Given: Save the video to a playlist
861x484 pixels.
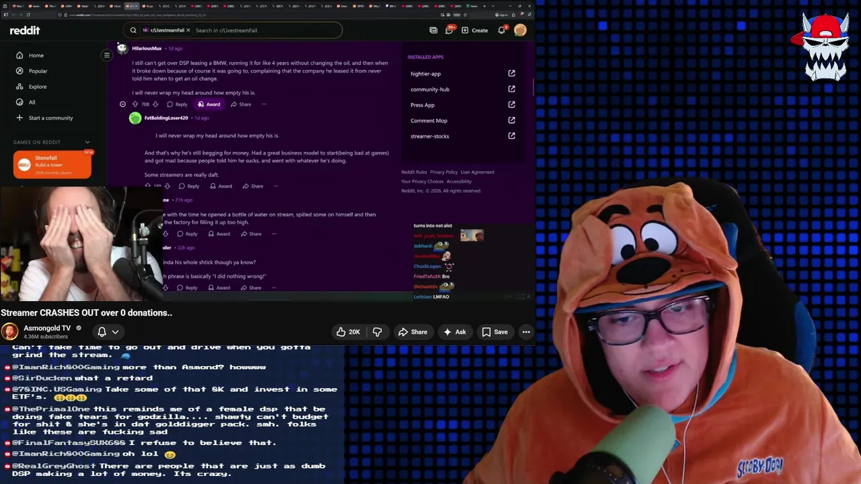Looking at the screenshot, I should click(494, 331).
